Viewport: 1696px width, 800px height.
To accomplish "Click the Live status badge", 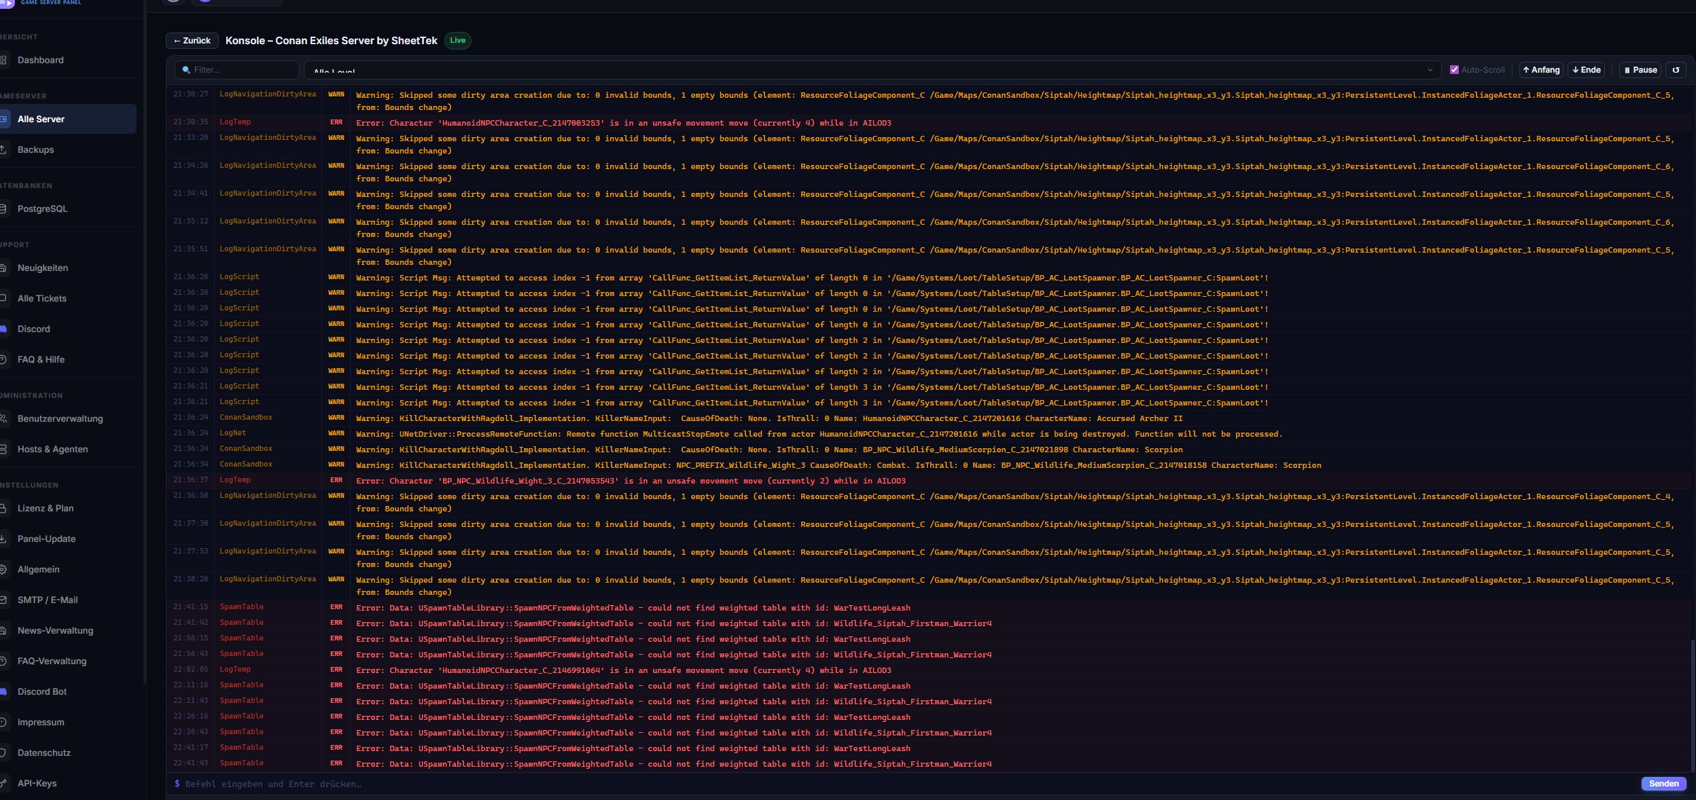I will coord(457,41).
